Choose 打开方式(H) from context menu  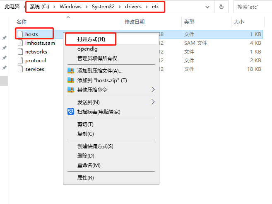[91, 39]
